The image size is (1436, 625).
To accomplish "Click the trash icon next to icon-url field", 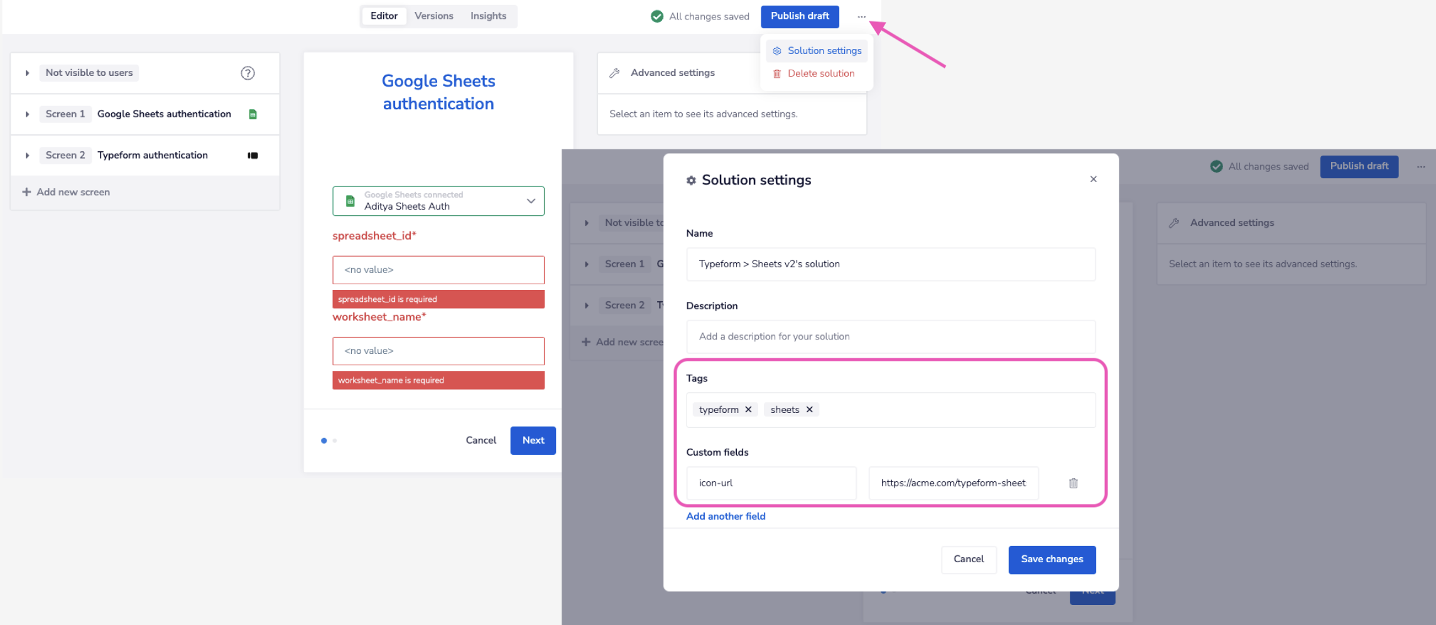I will click(1074, 483).
